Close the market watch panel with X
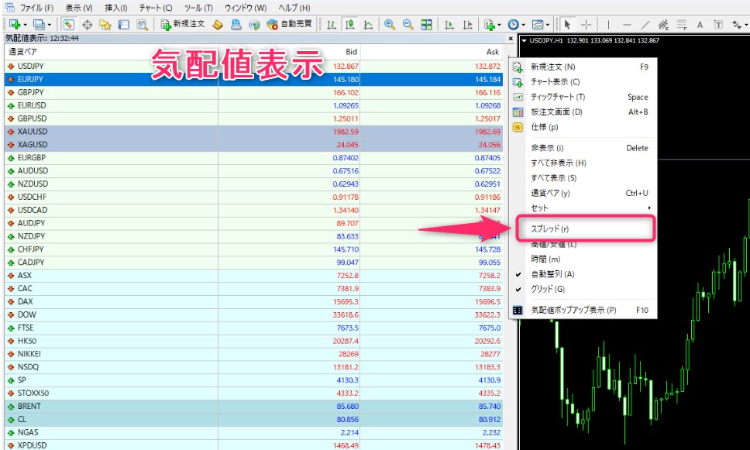Viewport: 750px width, 450px height. (511, 38)
